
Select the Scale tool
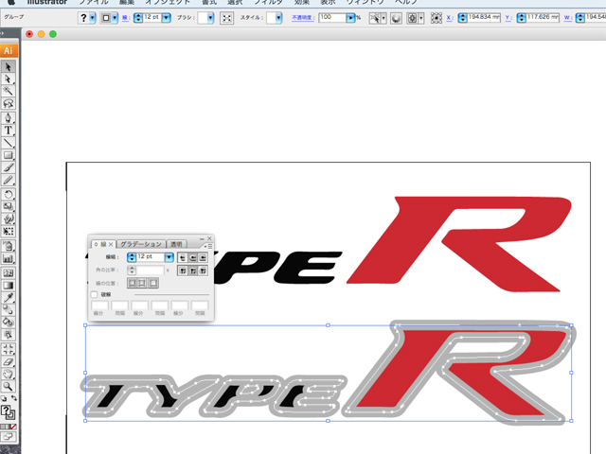pyautogui.click(x=9, y=206)
